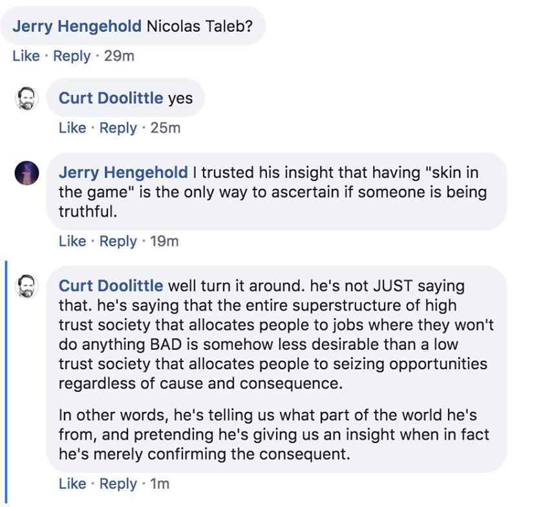Click the 25m timestamp under "yes" comment
545x507 pixels.
coord(166,128)
